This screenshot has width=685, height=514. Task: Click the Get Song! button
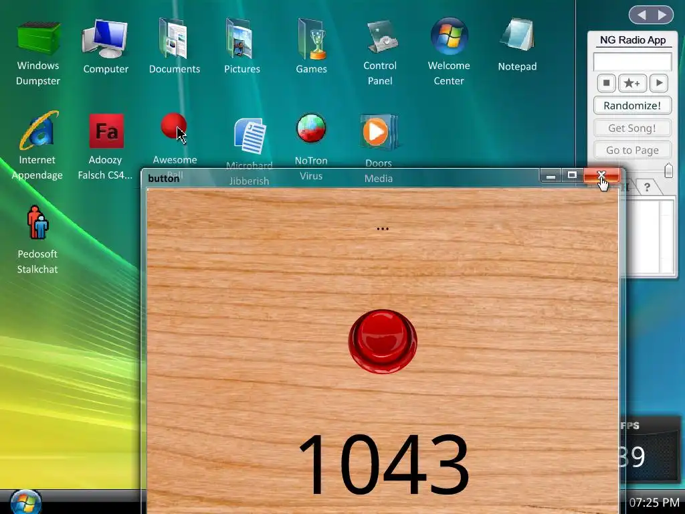click(632, 128)
